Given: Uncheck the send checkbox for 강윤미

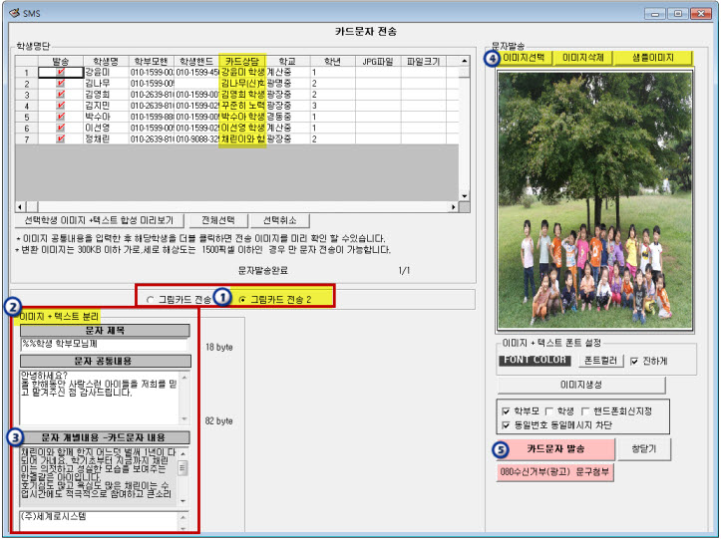Looking at the screenshot, I should 61,72.
